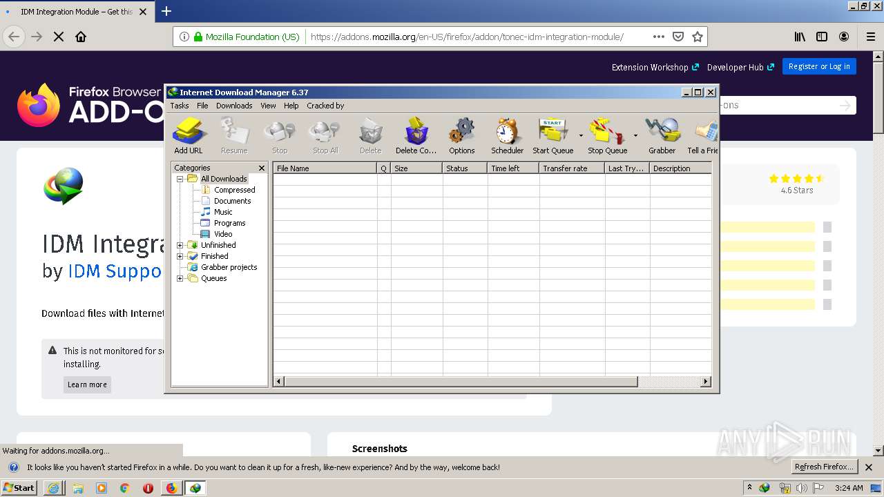
Task: Open the Scheduler alarm clock icon
Action: [507, 135]
